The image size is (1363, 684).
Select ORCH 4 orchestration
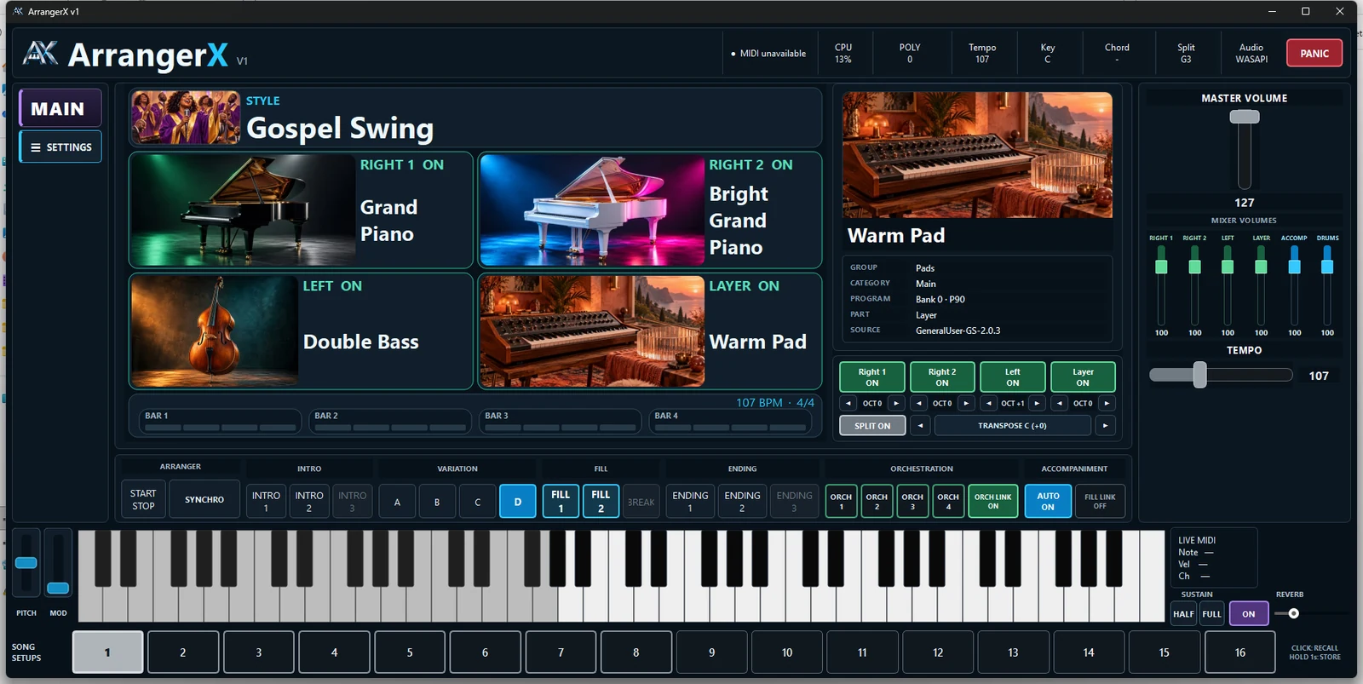tap(948, 501)
